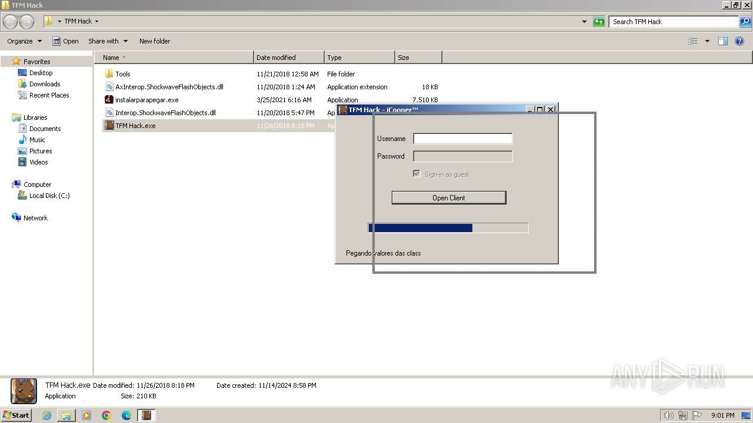Viewport: 753px width, 423px height.
Task: Open Local Disk (C:)
Action: click(49, 196)
